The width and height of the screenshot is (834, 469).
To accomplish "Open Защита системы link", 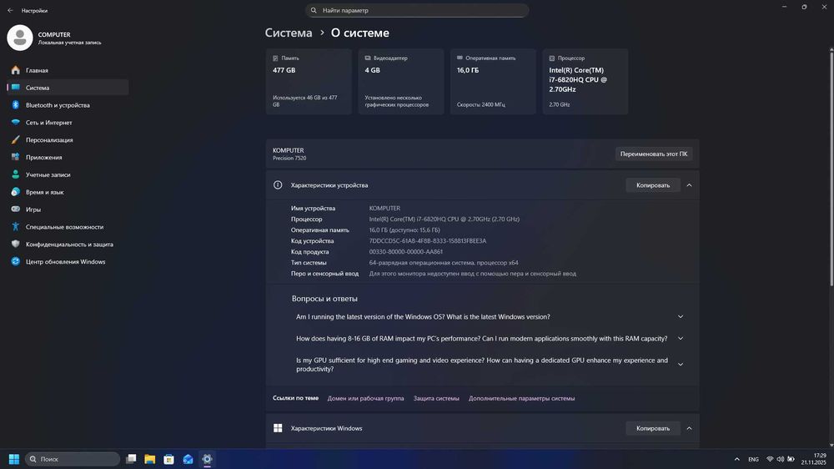I will tap(436, 398).
